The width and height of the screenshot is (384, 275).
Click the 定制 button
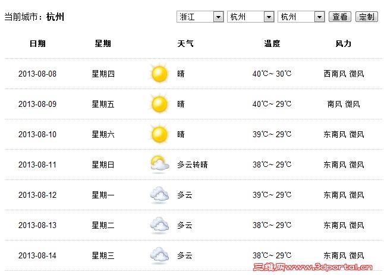367,17
